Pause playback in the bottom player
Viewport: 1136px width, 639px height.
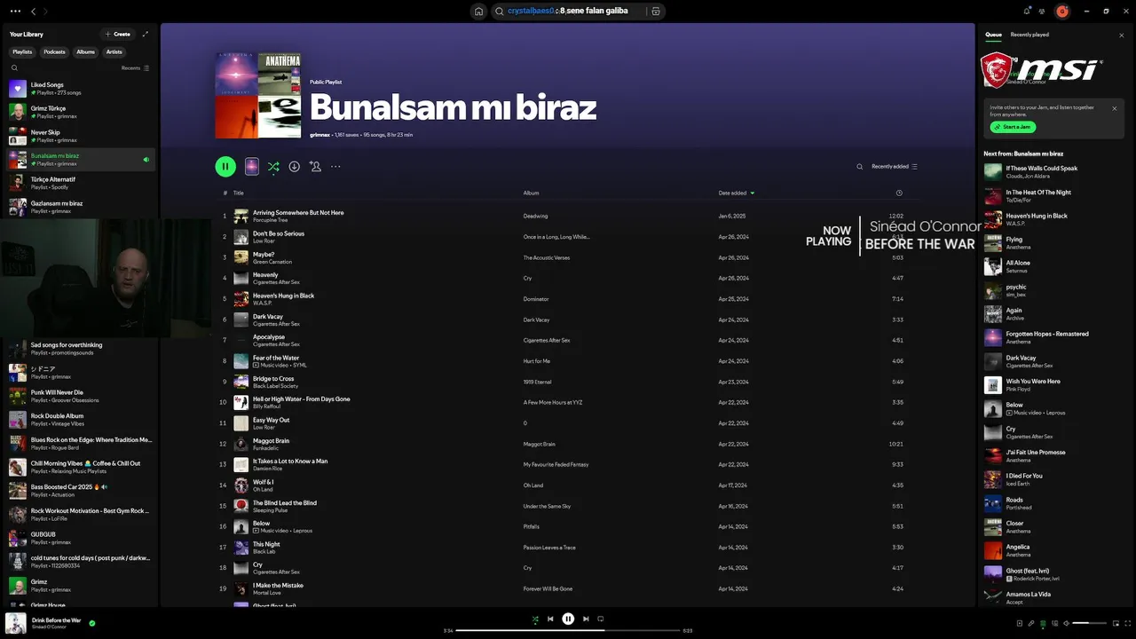(568, 619)
